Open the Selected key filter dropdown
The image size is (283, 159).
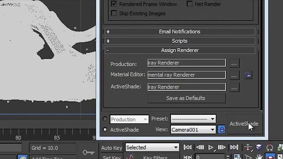(152, 148)
